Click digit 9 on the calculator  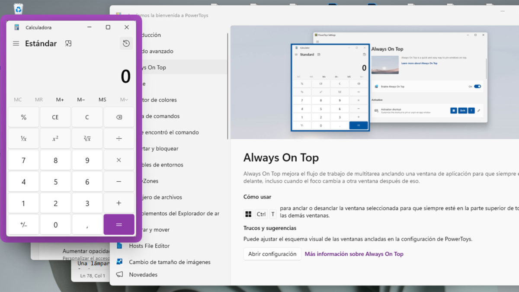(87, 160)
